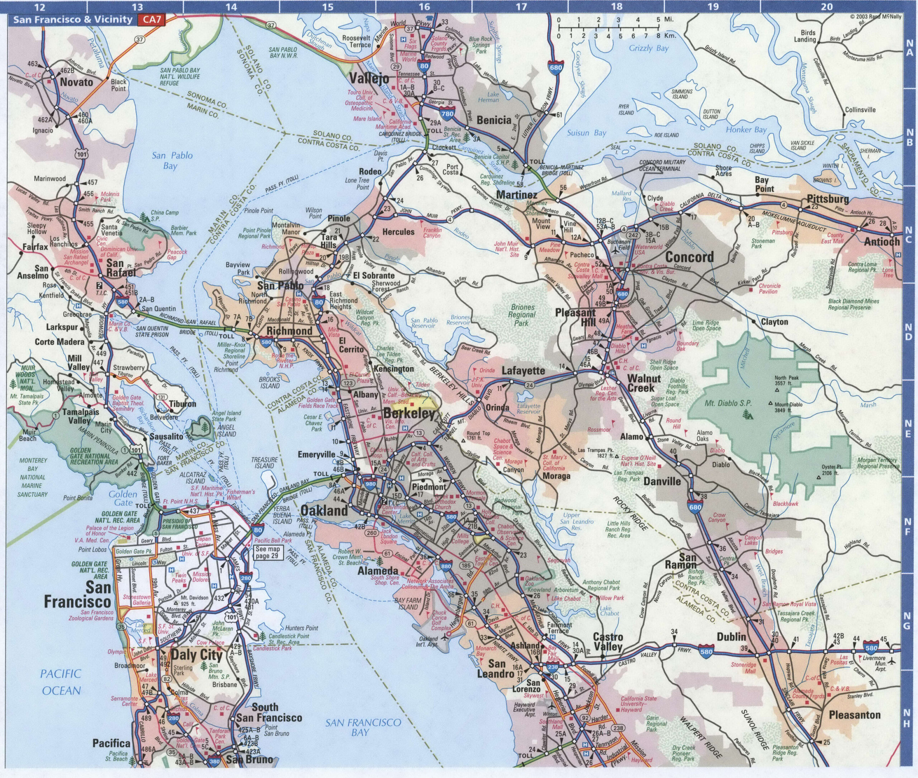918x778 pixels.
Task: Select the 'Sausalito' town label
Action: pos(166,437)
